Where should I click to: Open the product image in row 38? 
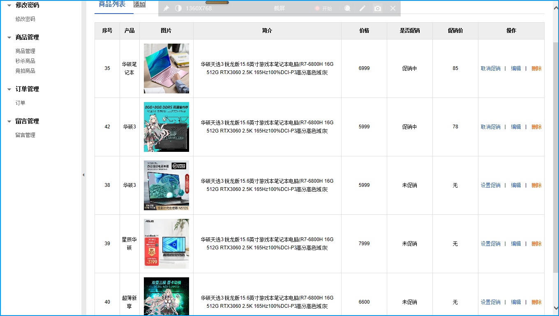tap(166, 185)
